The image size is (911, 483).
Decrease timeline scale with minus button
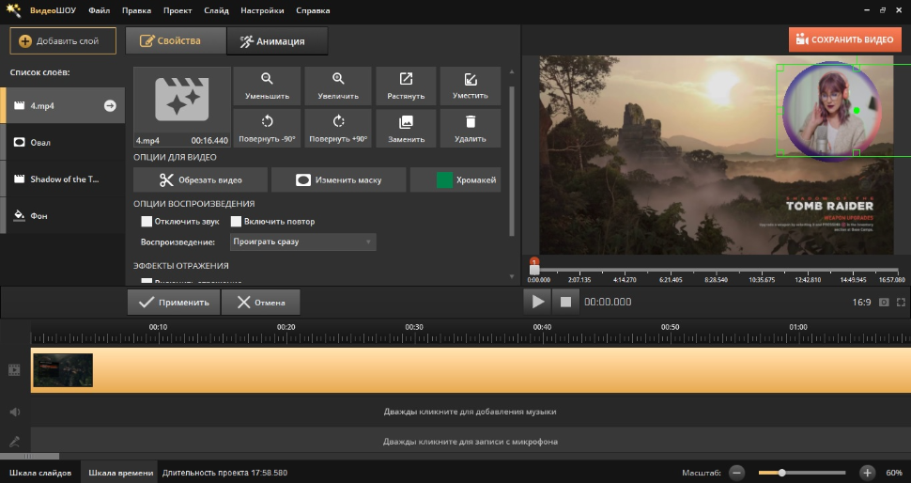coord(736,473)
